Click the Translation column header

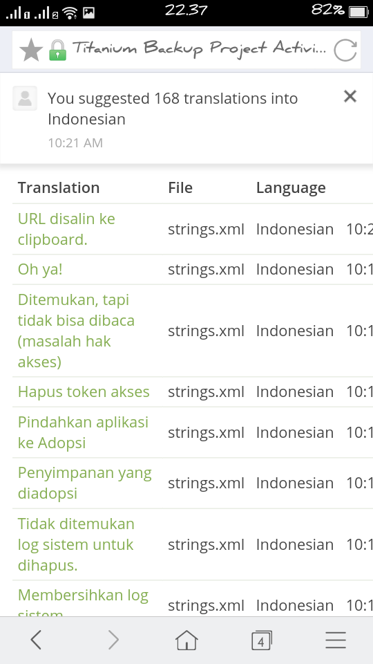tap(59, 187)
